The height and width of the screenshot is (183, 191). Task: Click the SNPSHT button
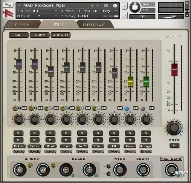[x=61, y=35]
